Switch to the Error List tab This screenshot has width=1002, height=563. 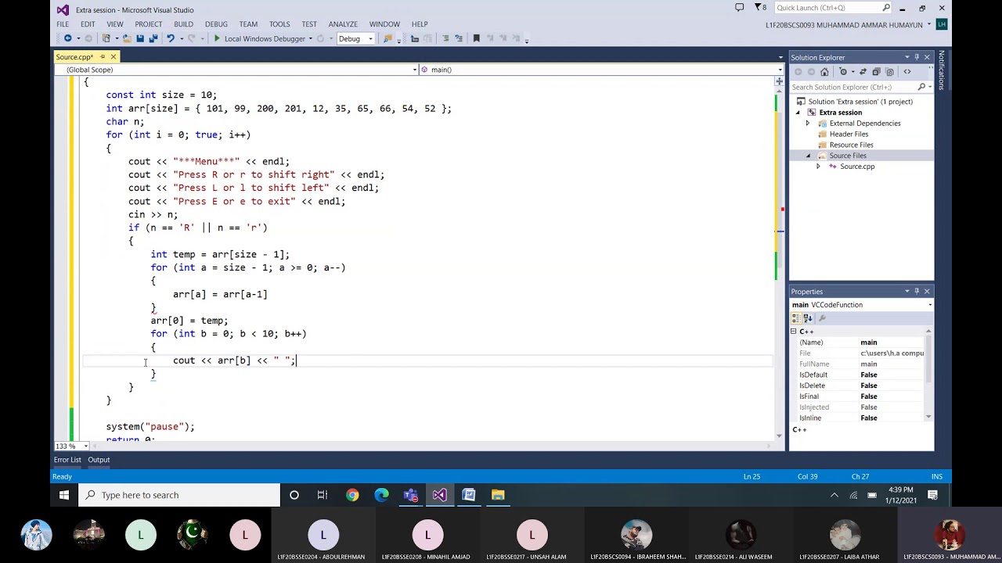(67, 460)
